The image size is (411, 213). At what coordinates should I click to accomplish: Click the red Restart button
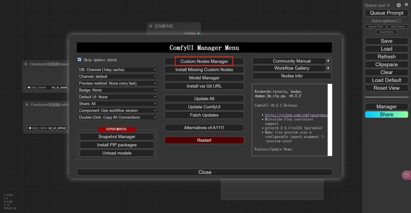point(204,140)
